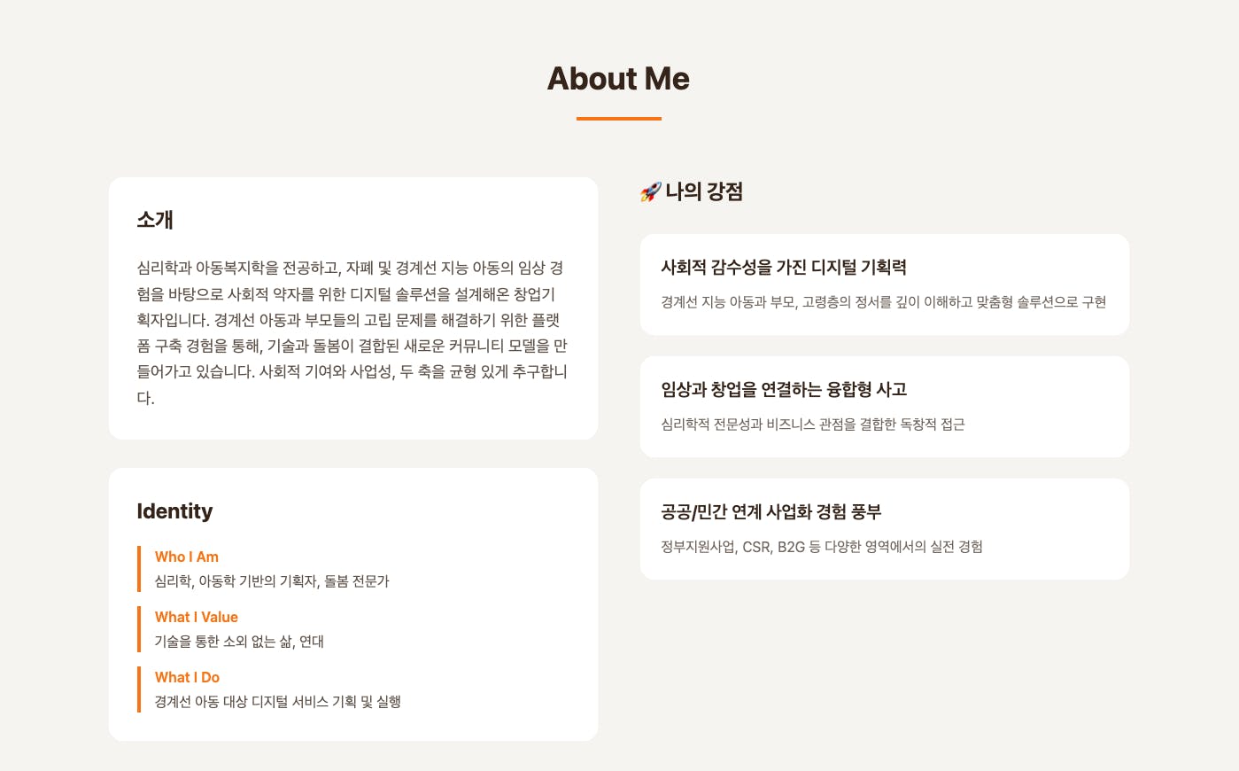Click description 정부지원사업, CSR, B2G
The height and width of the screenshot is (771, 1239).
(x=821, y=547)
